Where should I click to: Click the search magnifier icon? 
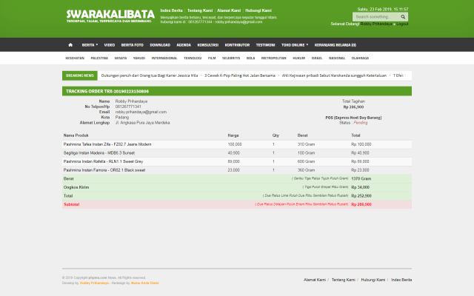point(404,16)
